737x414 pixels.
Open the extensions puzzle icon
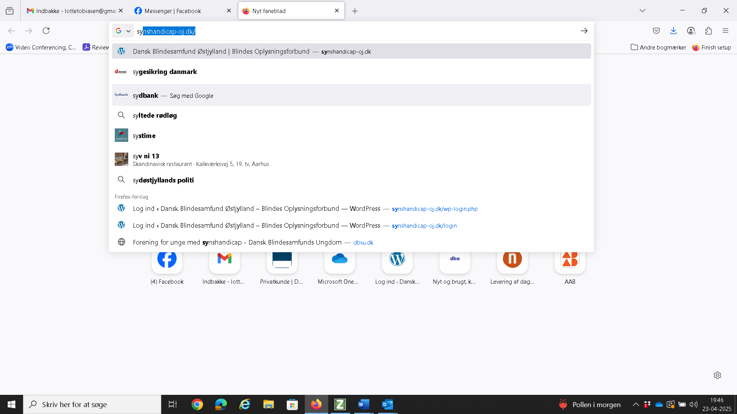tap(708, 31)
